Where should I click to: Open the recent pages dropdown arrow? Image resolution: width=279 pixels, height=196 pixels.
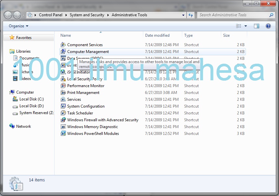(23, 15)
